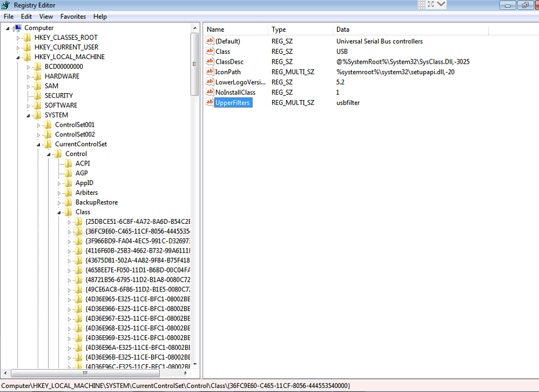Sort values by the Name column header
539x392 pixels.
point(234,29)
